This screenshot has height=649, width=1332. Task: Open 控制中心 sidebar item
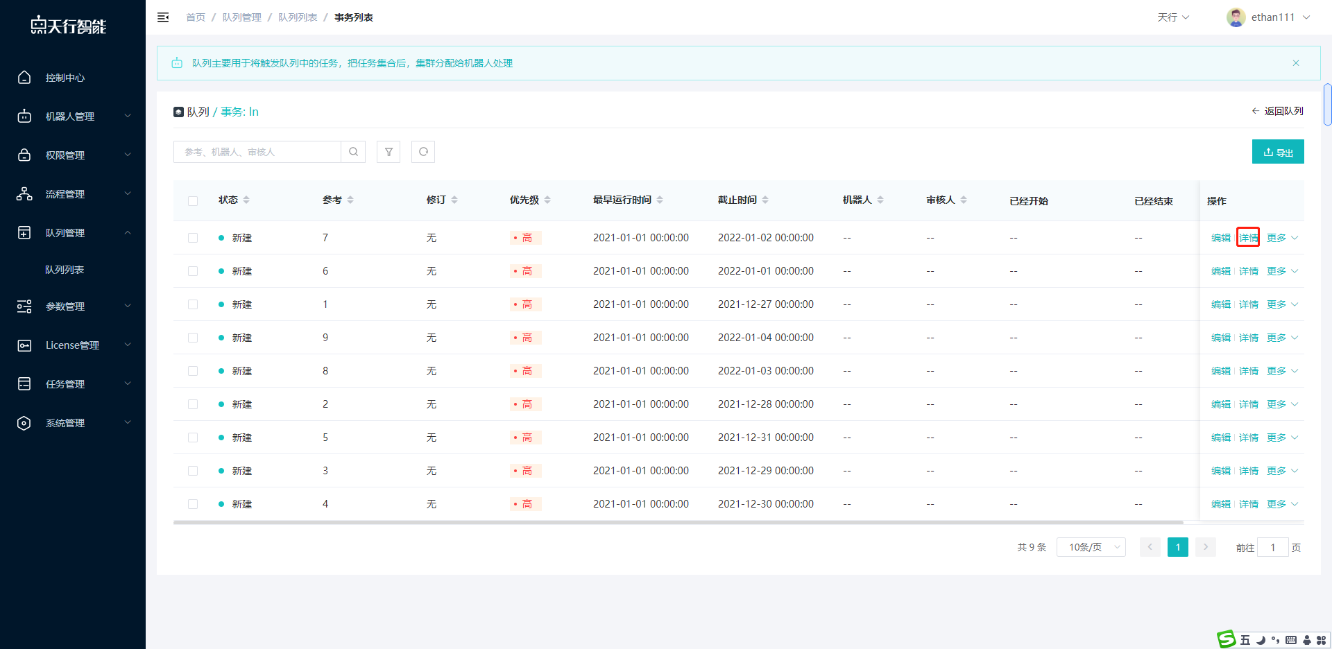[x=73, y=78]
